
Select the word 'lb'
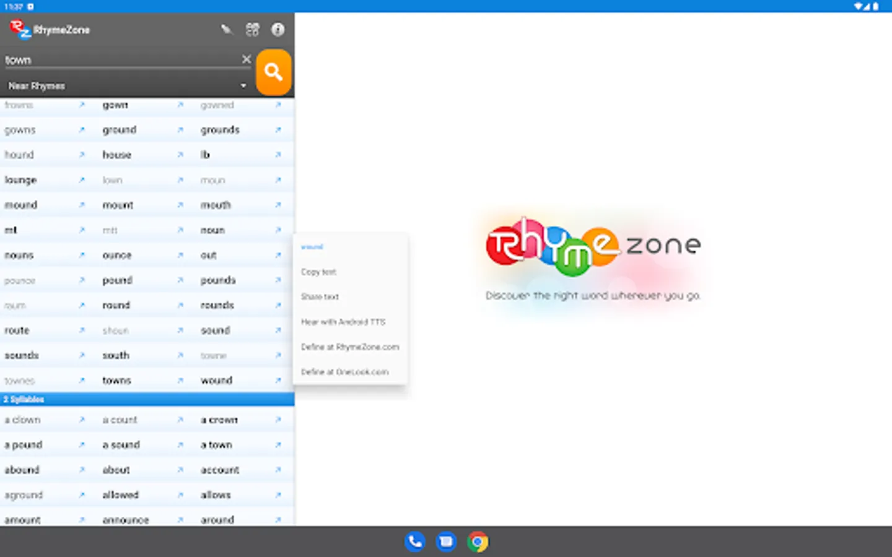coord(205,155)
